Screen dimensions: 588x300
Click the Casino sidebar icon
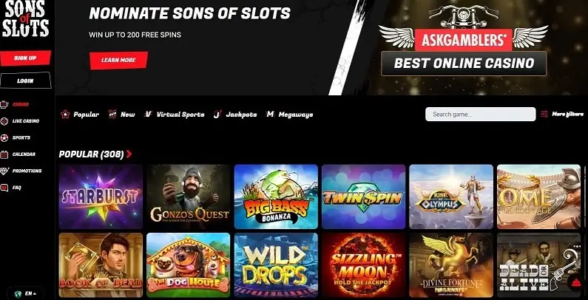click(4, 104)
